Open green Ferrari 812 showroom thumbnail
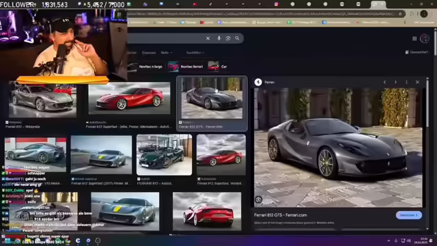 (x=164, y=155)
